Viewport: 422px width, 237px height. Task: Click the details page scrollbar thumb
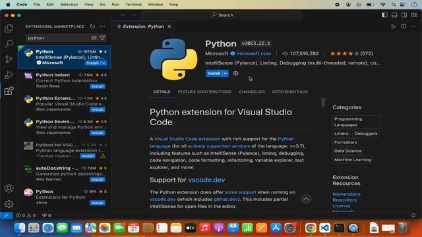pyautogui.click(x=323, y=102)
